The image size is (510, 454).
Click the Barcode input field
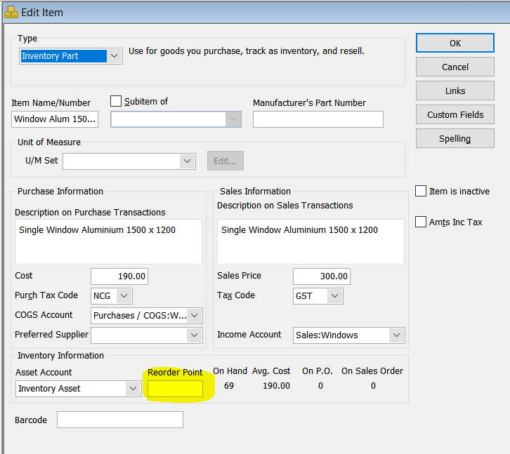119,420
